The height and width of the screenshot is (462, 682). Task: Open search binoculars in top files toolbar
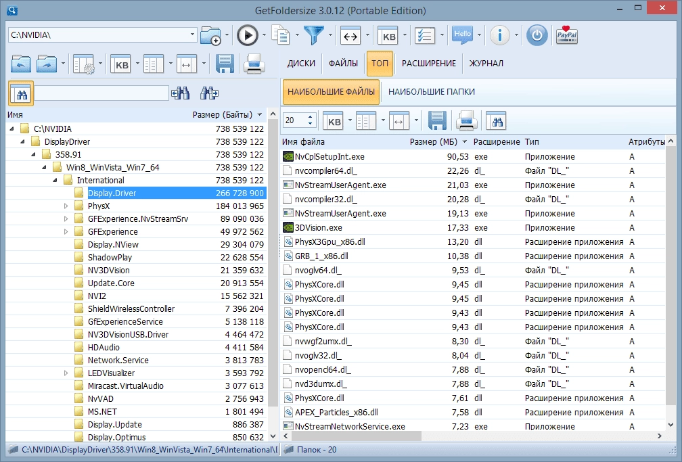[497, 121]
